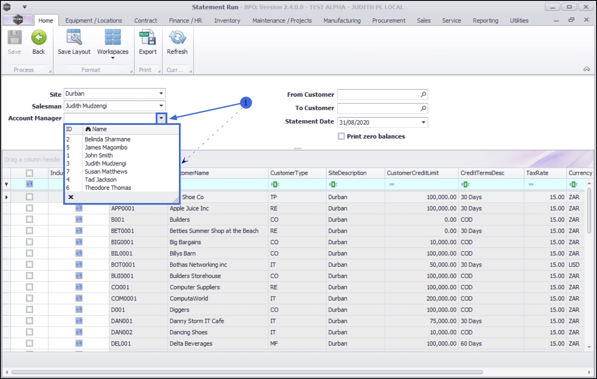Viewport: 597px width, 379px height.
Task: Sort by the CustomerCreditLimit column header
Action: click(x=413, y=173)
